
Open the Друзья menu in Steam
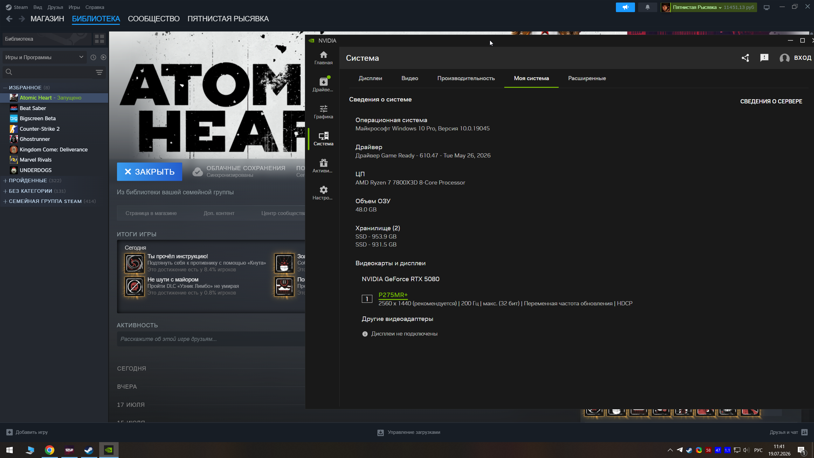point(55,7)
